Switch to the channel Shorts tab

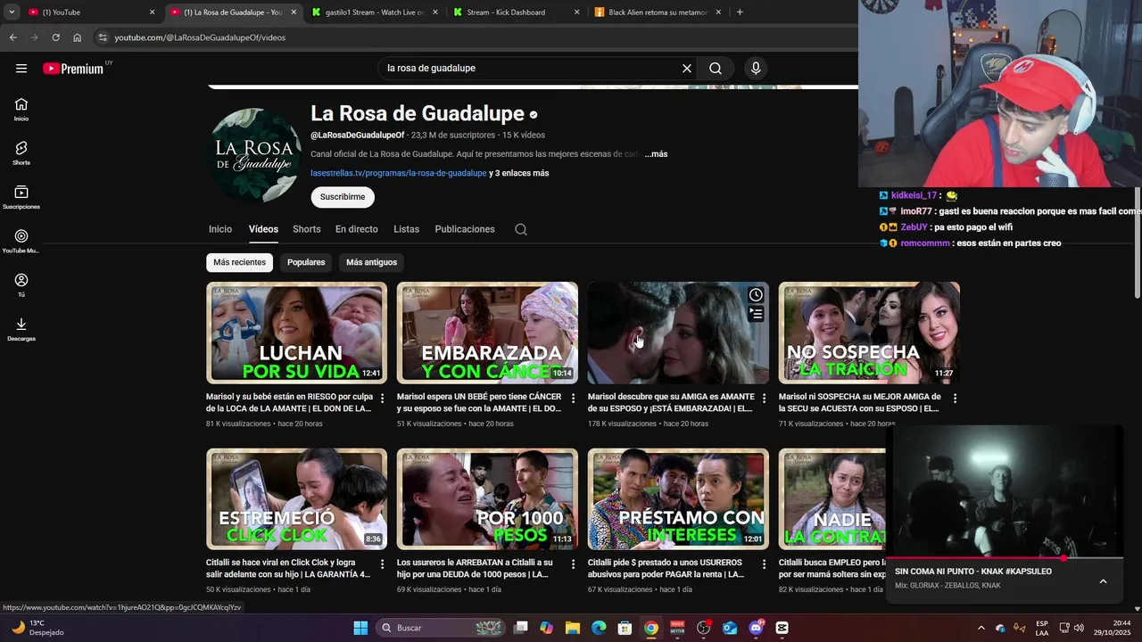tap(307, 229)
